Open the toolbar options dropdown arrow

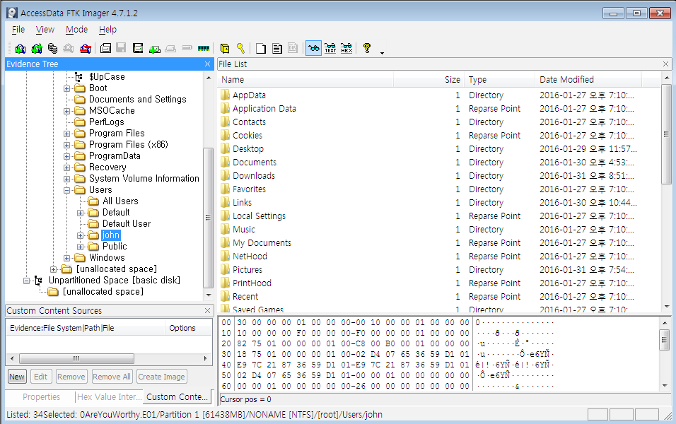382,53
